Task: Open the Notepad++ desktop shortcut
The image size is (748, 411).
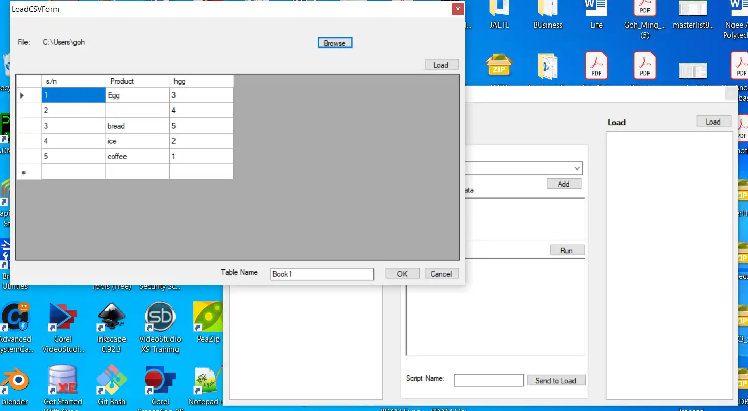Action: tap(206, 385)
